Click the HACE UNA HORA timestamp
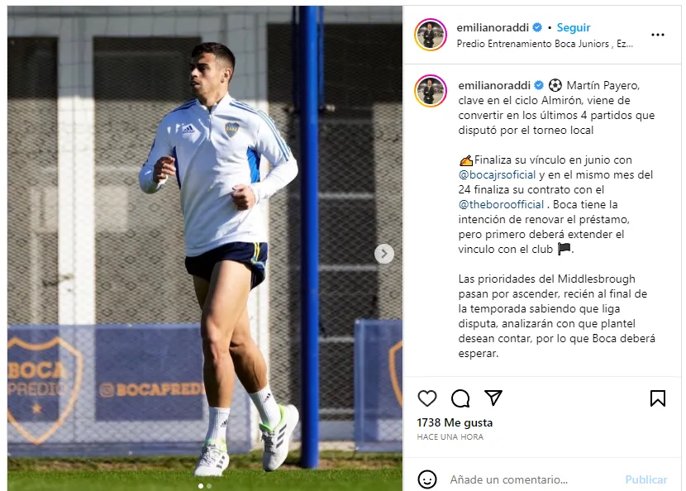Image resolution: width=686 pixels, height=491 pixels. [x=450, y=436]
